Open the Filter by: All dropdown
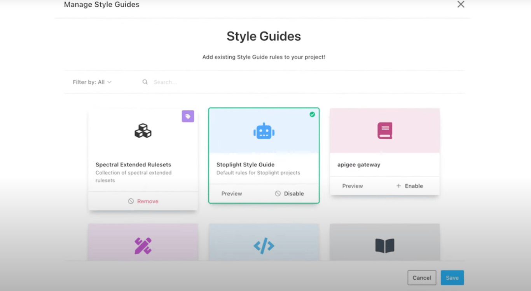The width and height of the screenshot is (531, 291). point(92,82)
